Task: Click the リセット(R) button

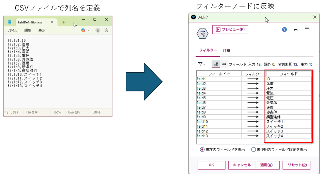Action: coord(296,165)
